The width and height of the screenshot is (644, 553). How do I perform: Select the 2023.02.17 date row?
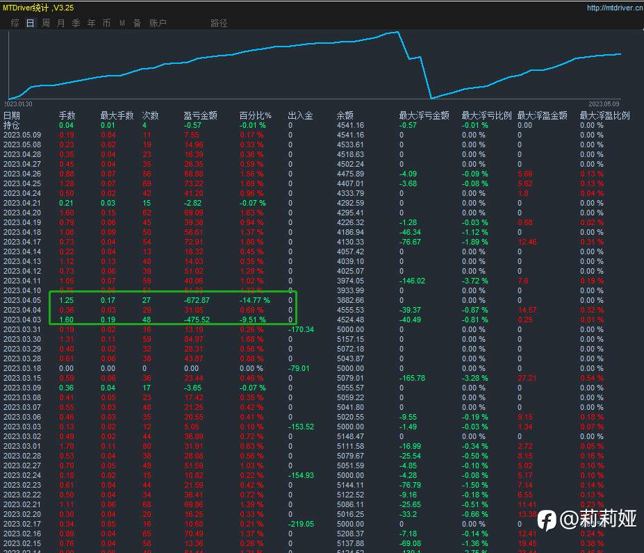[x=22, y=525]
